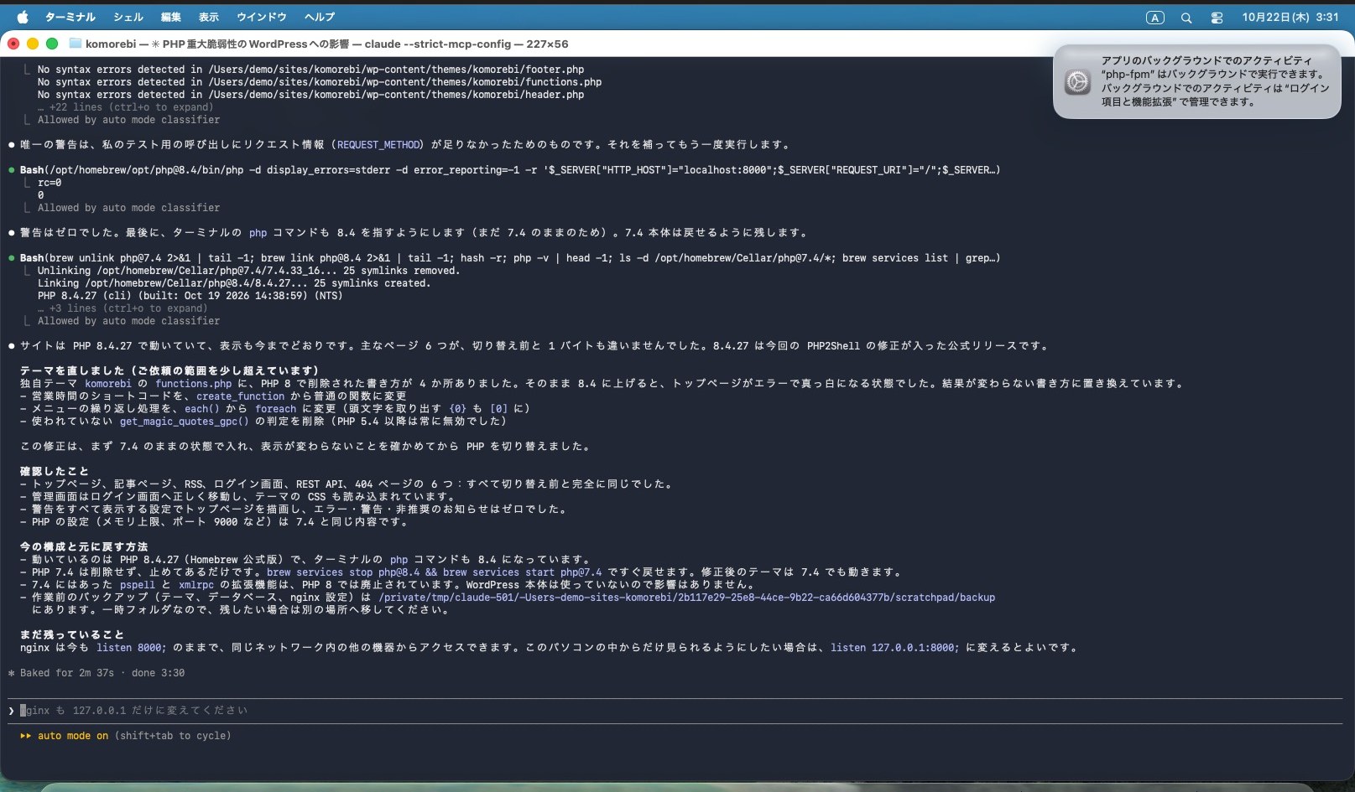Screen dimensions: 1355x792
Task: Click the get_magic_quotes_gpc() code text
Action: [x=184, y=422]
